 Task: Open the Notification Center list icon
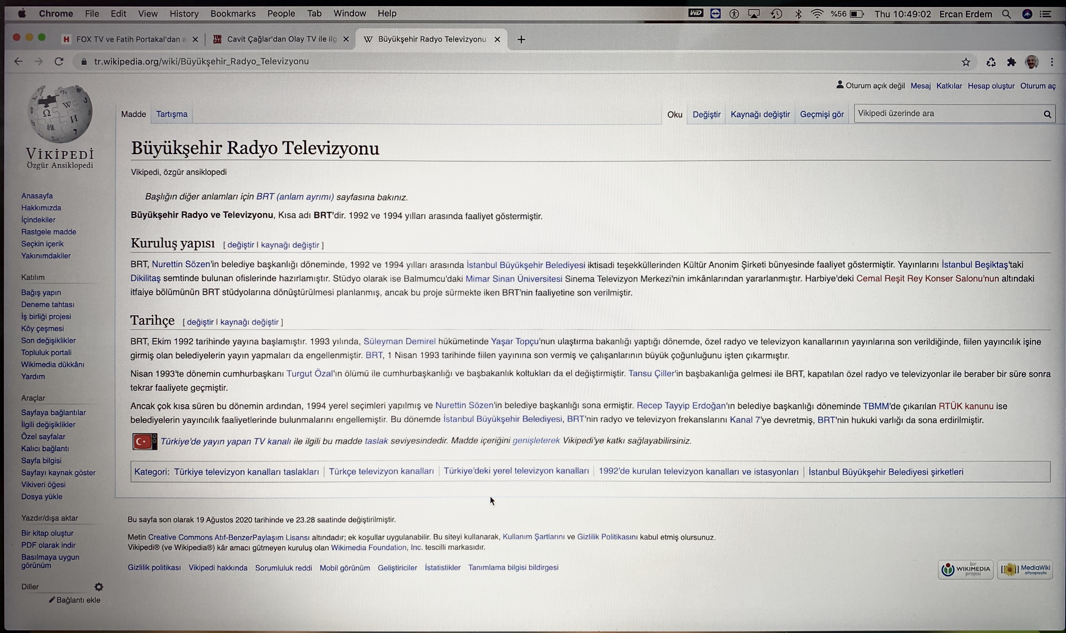point(1045,14)
